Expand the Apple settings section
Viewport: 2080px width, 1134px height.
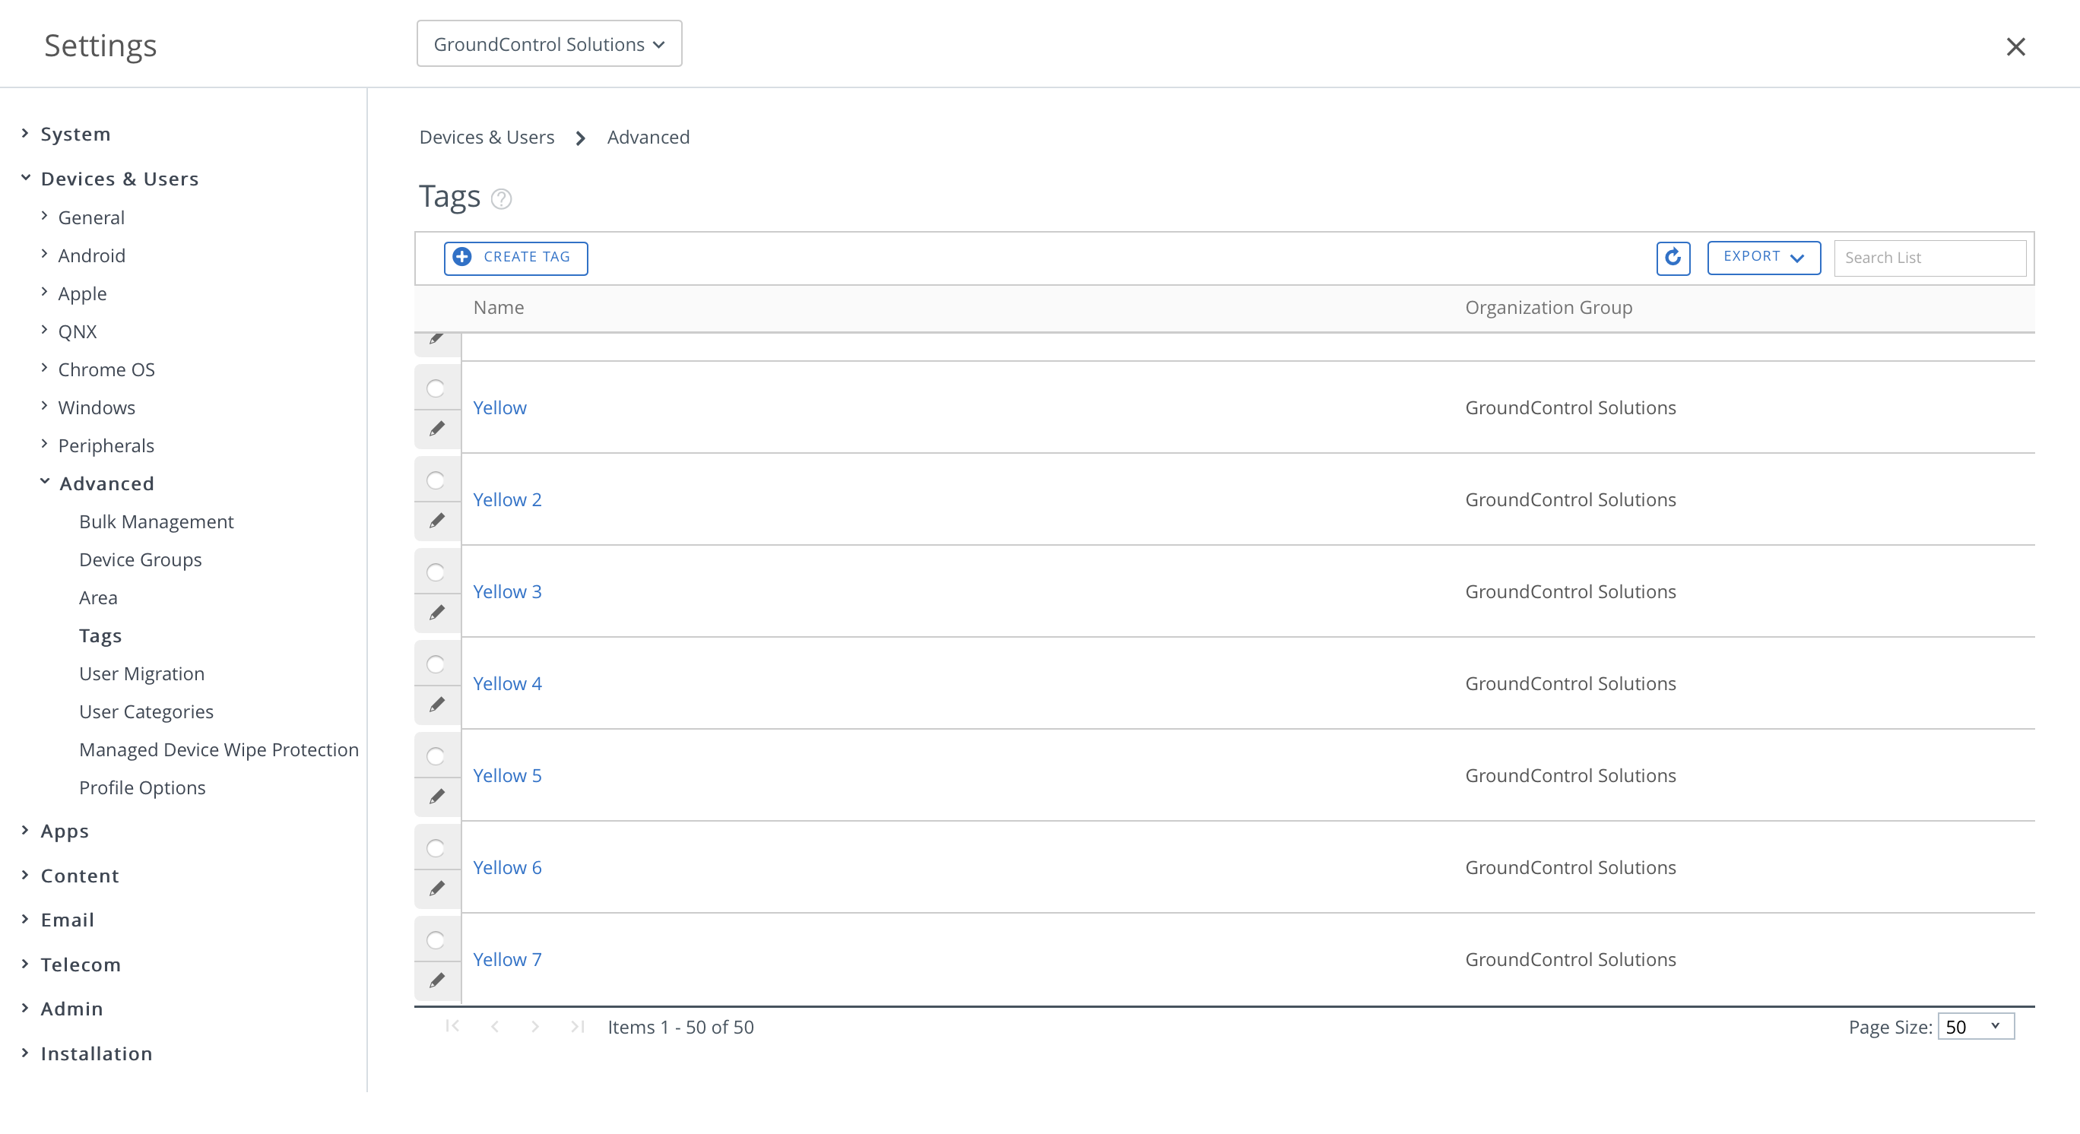81,294
